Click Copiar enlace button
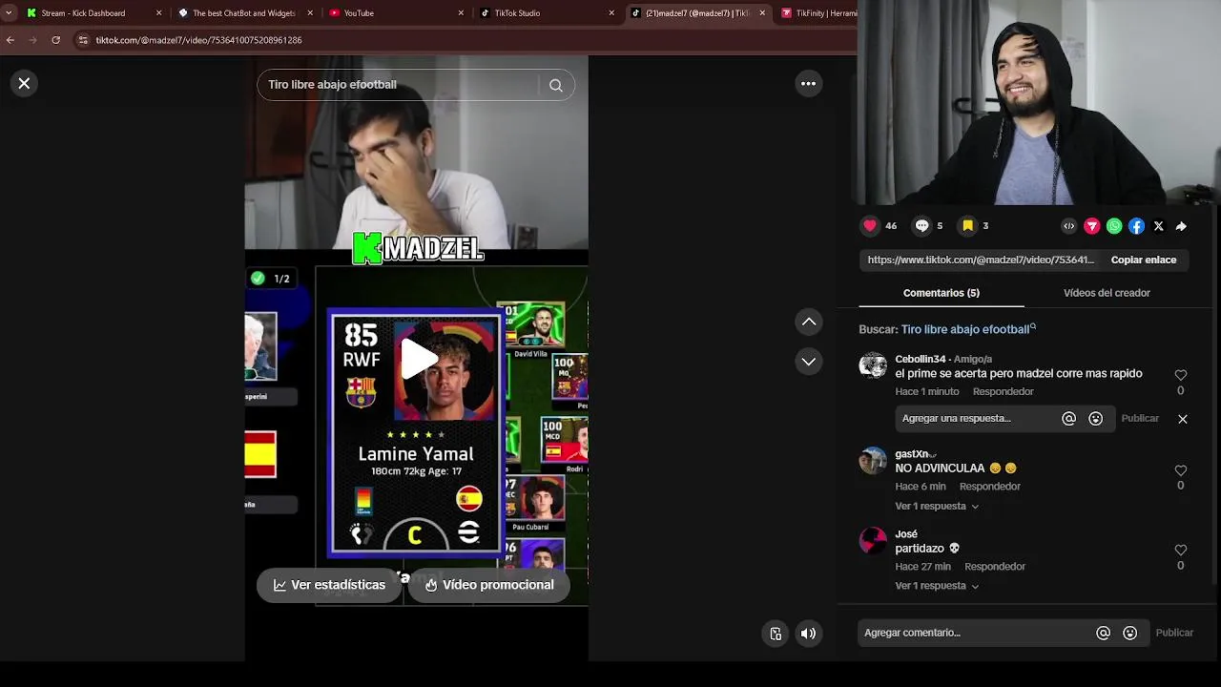 [x=1143, y=260]
